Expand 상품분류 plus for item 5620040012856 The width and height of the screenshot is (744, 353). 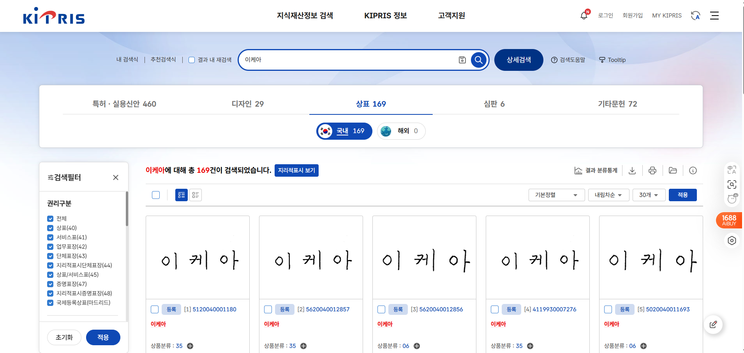point(417,346)
